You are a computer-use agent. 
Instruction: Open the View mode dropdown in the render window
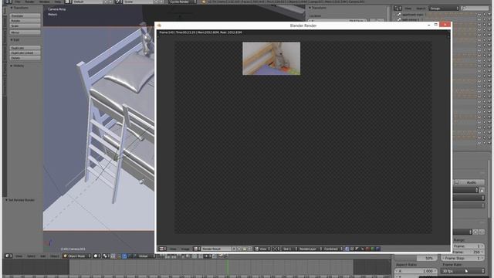tap(262, 249)
